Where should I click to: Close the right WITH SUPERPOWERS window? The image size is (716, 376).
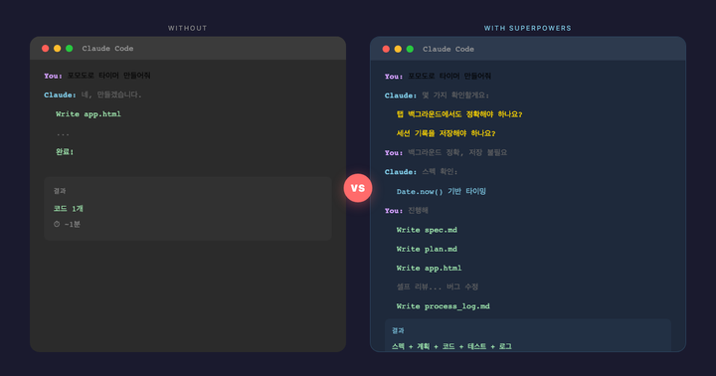pos(386,49)
